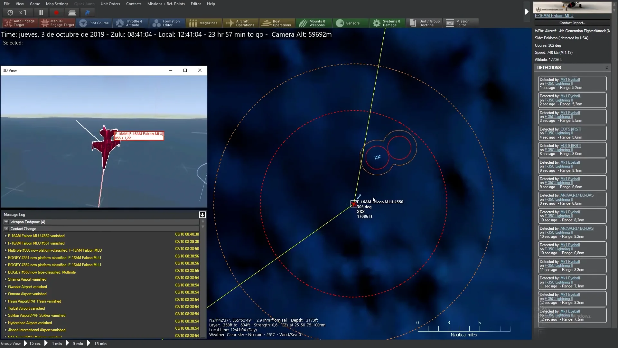Expand Weapon Endgame (4) message group
The height and width of the screenshot is (348, 618).
tap(6, 222)
